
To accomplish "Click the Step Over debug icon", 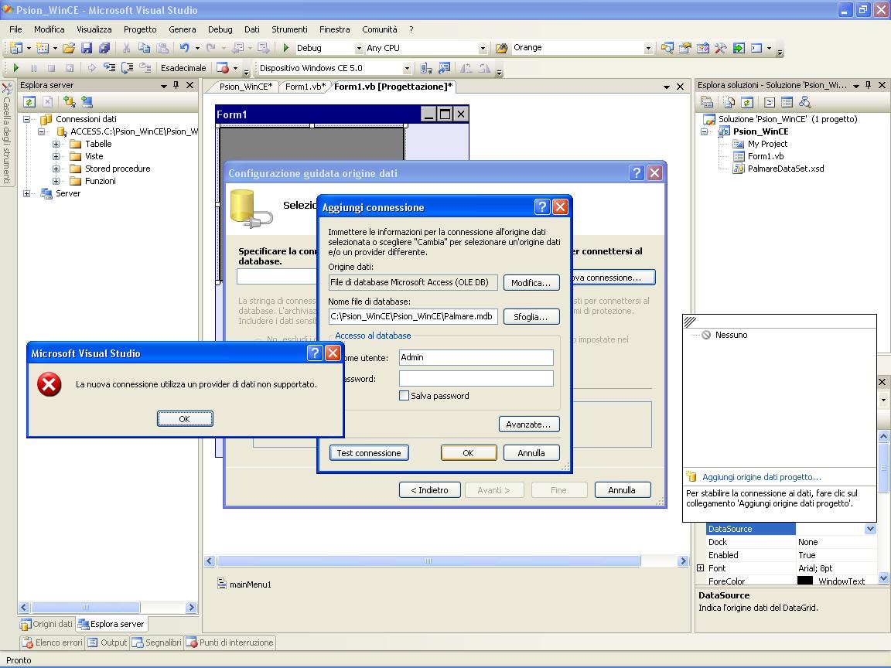I will point(128,68).
